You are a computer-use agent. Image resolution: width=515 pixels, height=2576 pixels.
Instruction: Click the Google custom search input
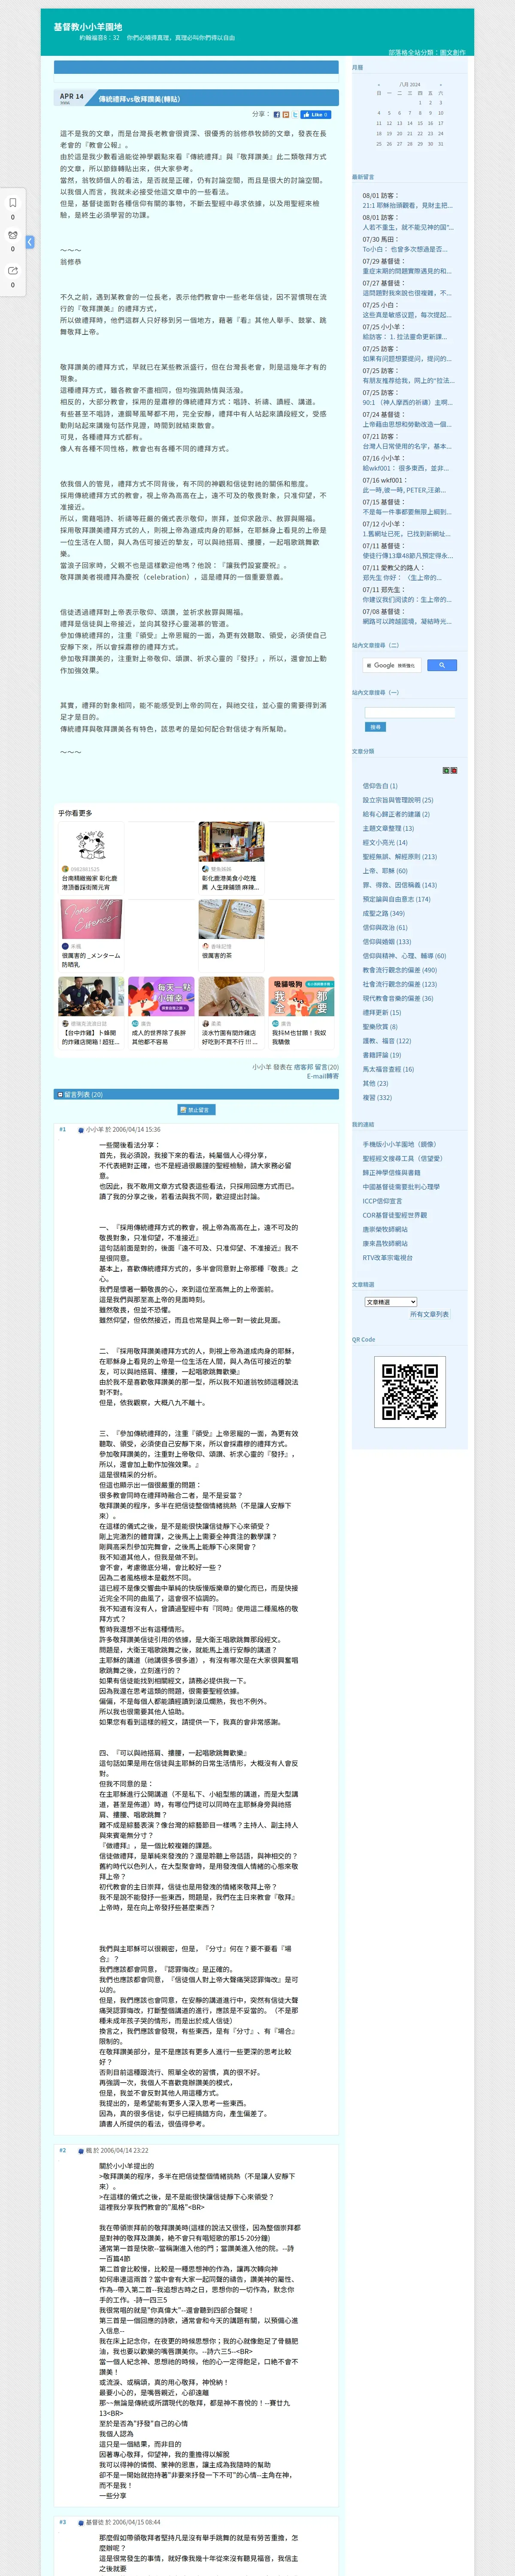point(392,665)
